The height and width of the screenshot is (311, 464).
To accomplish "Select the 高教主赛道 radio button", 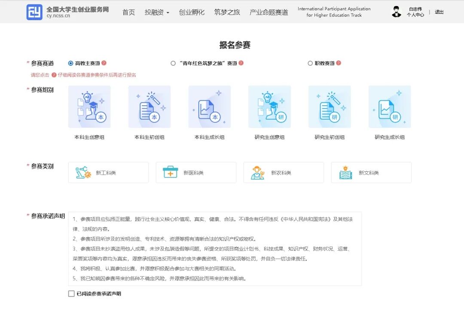I will pos(70,63).
